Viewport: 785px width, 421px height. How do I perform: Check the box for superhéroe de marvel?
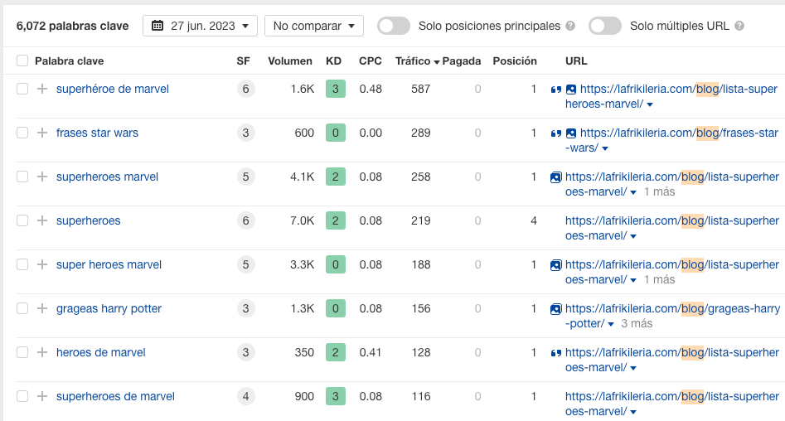click(22, 90)
